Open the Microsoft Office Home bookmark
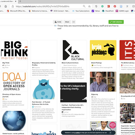The height and width of the screenshot is (135, 135). coord(17,11)
